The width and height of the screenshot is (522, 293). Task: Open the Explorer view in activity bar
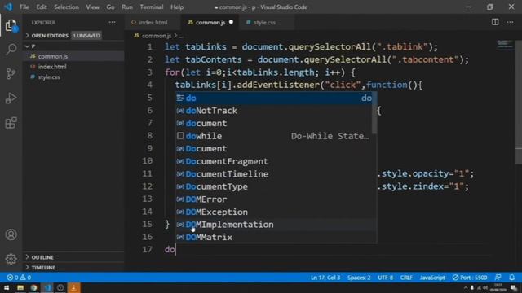11,25
